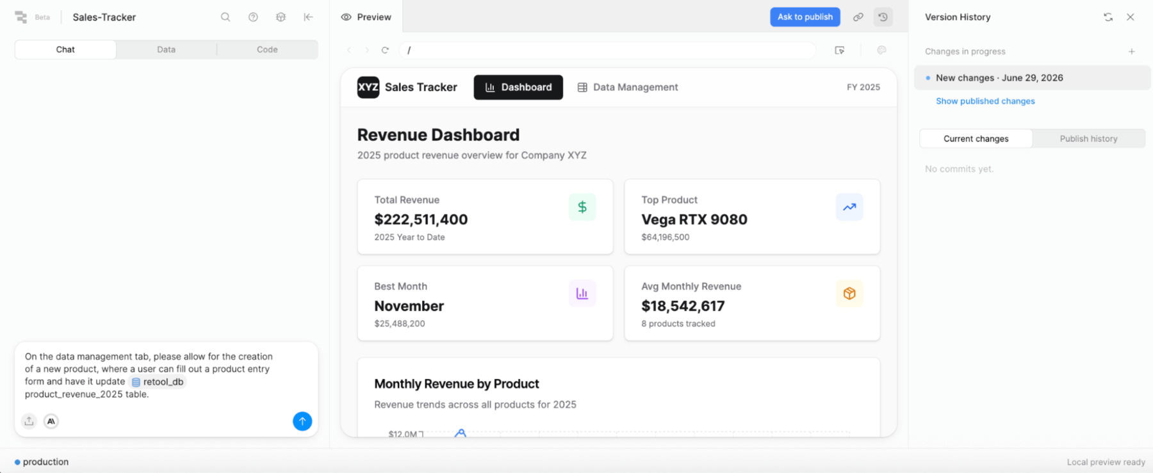
Task: Click the AI model selector icon
Action: [51, 421]
